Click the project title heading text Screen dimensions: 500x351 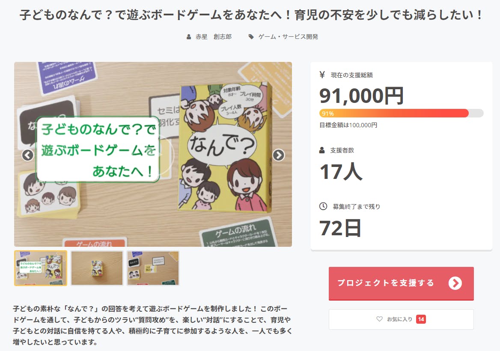click(x=250, y=15)
